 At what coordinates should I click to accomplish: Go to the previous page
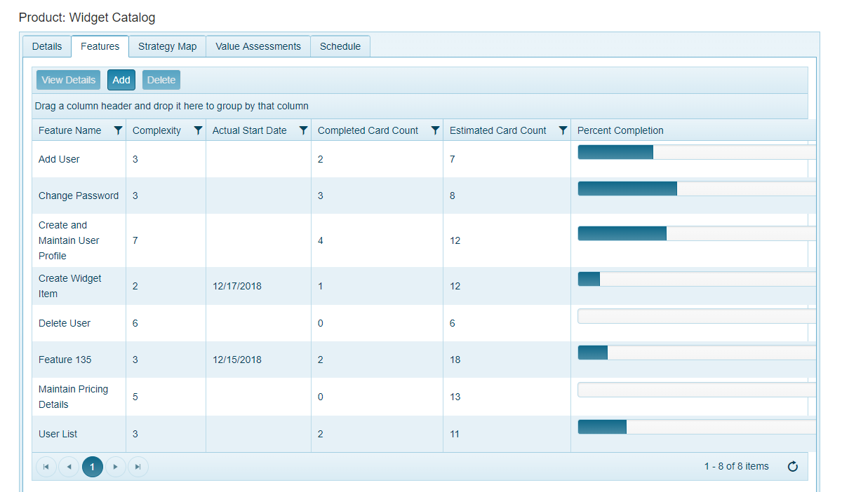69,467
